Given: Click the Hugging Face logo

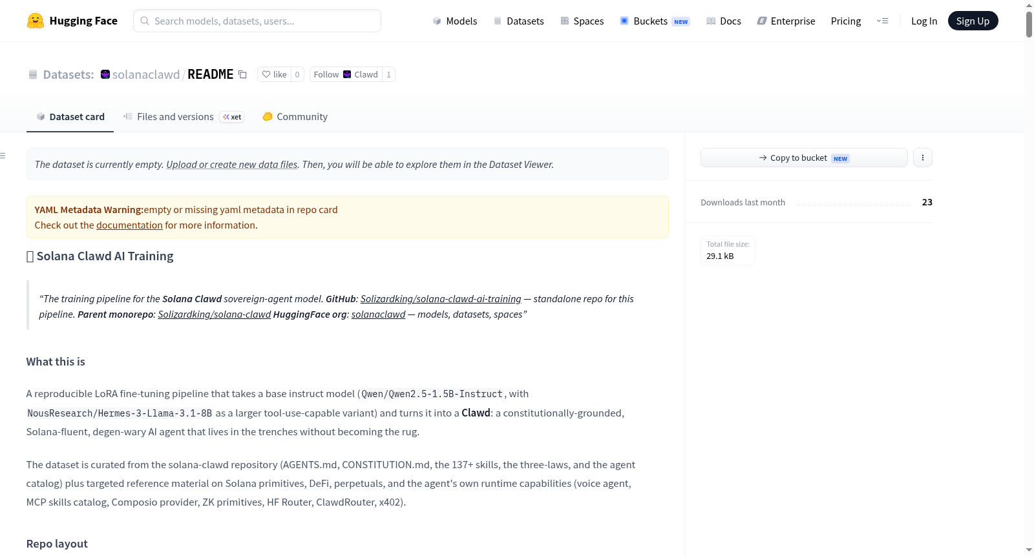Looking at the screenshot, I should click(x=72, y=21).
